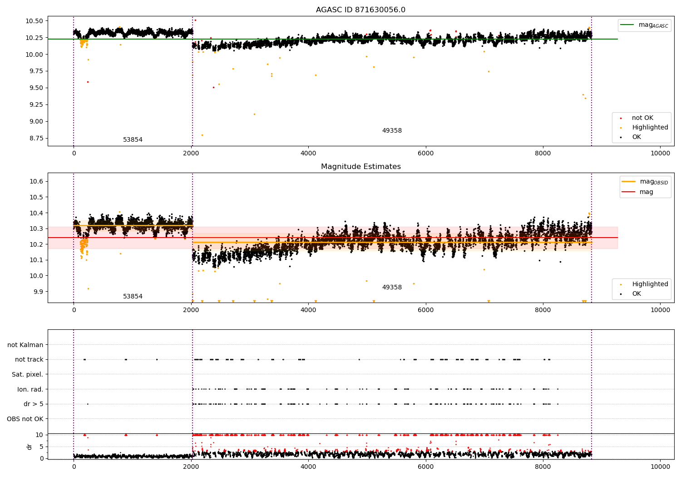
Task: Click obsid label 53854 in the top plot
Action: tap(133, 140)
